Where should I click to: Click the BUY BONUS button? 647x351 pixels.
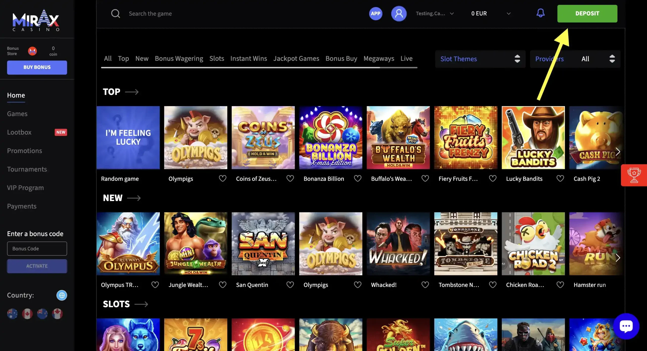(37, 67)
